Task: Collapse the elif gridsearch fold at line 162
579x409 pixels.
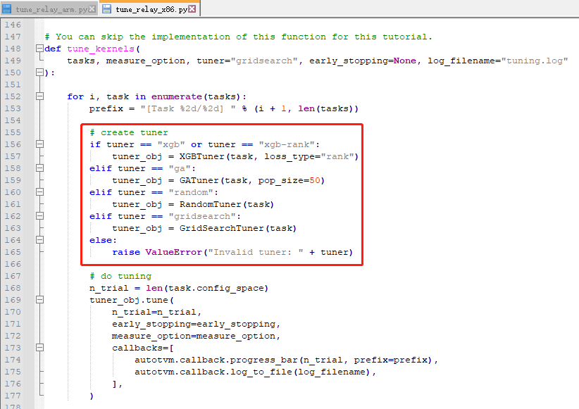Action: point(39,216)
